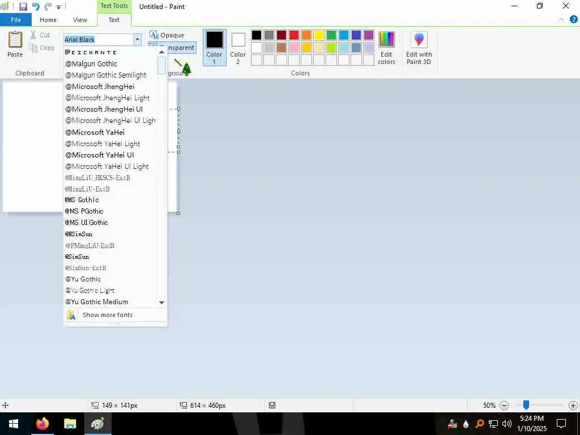Select the @Yu Gothic Medium font
This screenshot has width=580, height=435.
pos(110,302)
